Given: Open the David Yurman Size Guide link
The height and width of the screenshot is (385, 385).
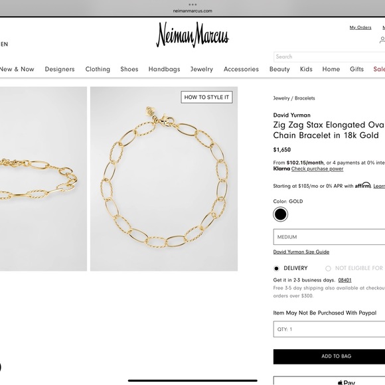Looking at the screenshot, I should coord(301,252).
